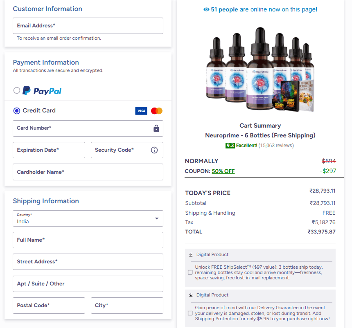
Task: Click the Visa card icon
Action: [x=141, y=110]
